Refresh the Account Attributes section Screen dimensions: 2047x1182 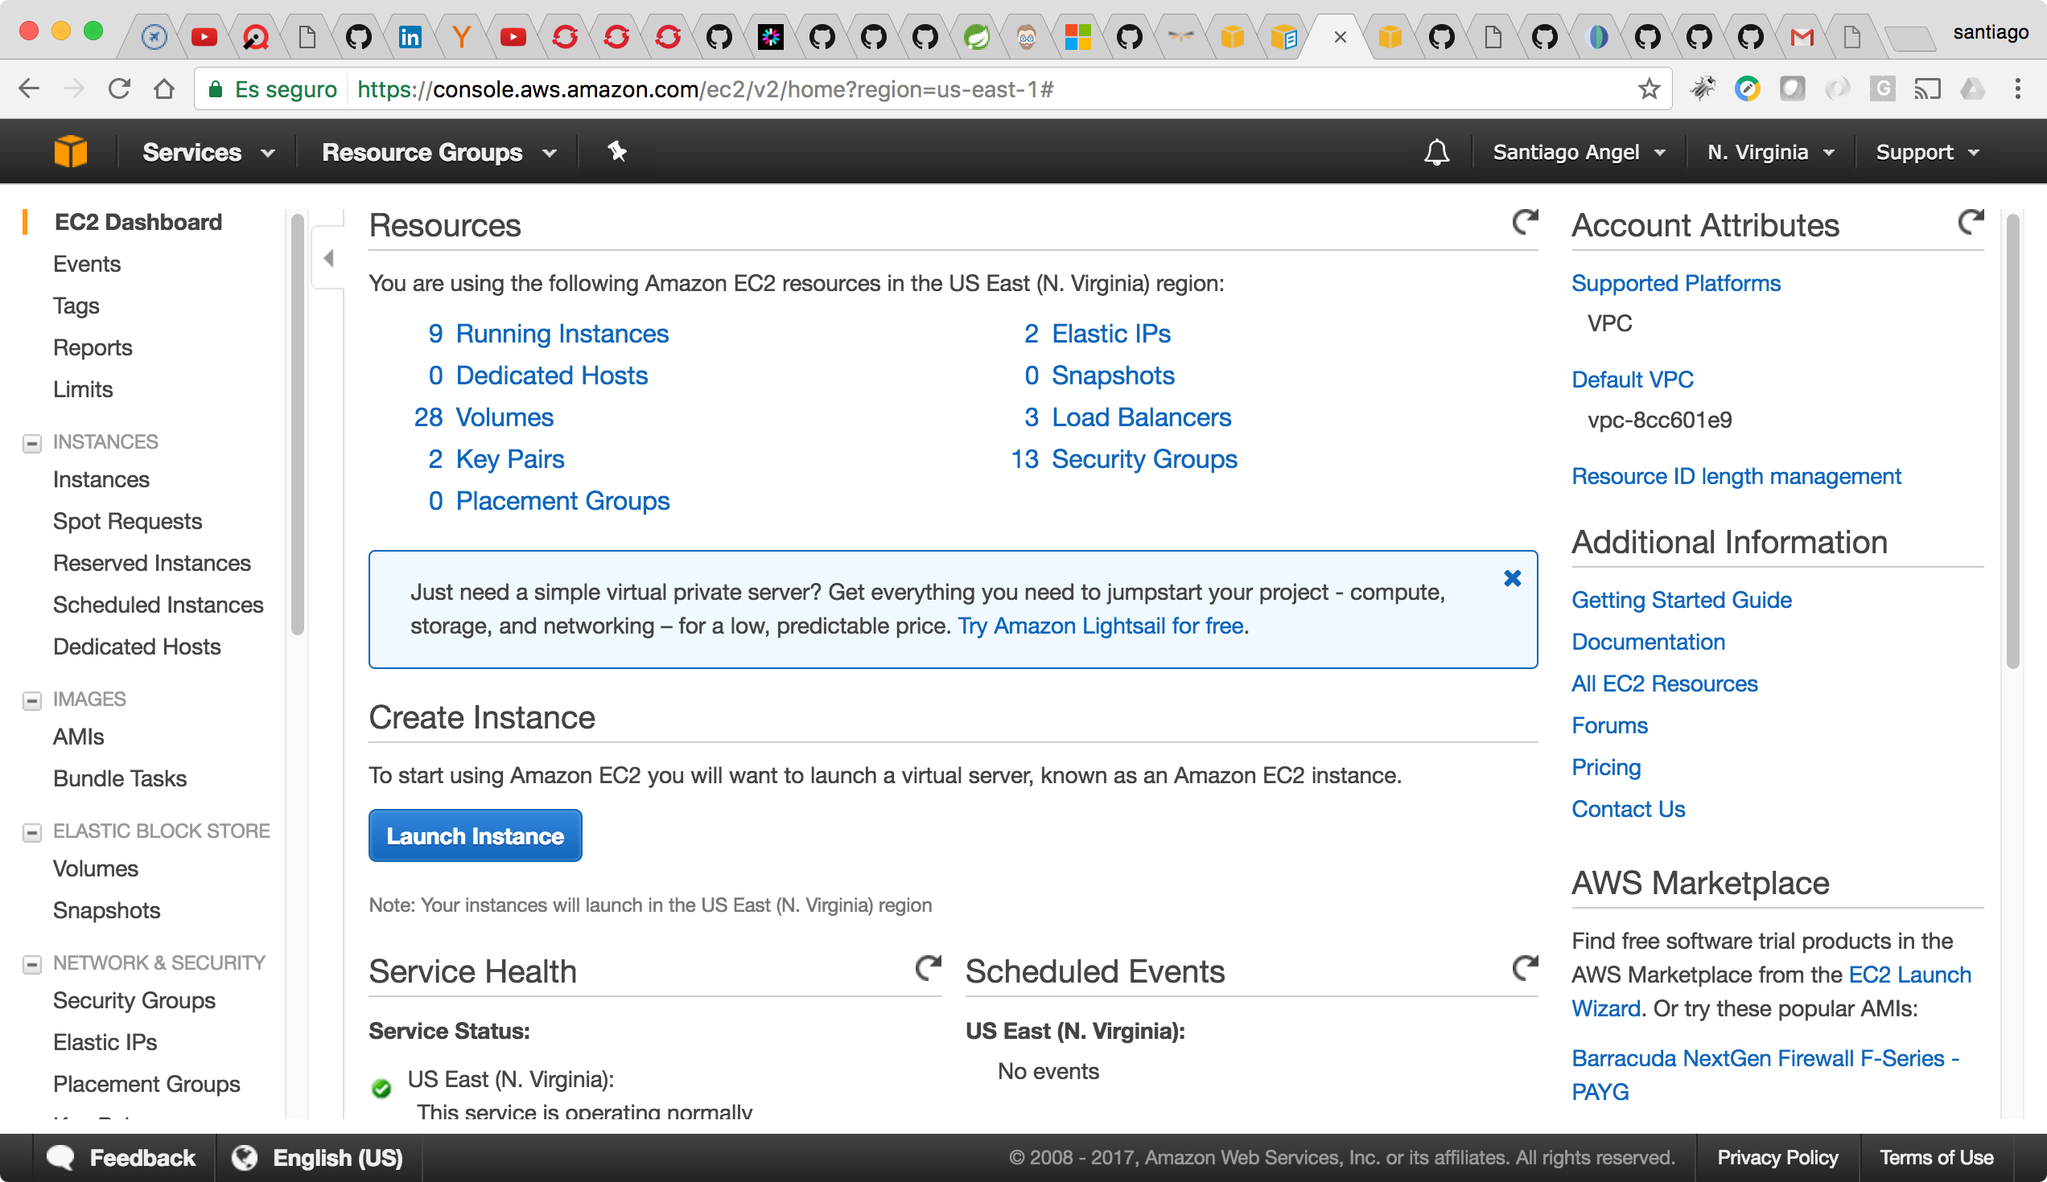1971,222
